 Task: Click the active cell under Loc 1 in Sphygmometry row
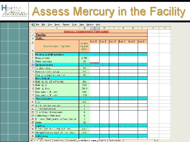tap(95, 65)
